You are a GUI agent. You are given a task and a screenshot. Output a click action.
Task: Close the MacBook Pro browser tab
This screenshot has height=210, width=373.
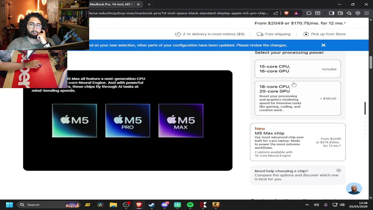coord(138,4)
